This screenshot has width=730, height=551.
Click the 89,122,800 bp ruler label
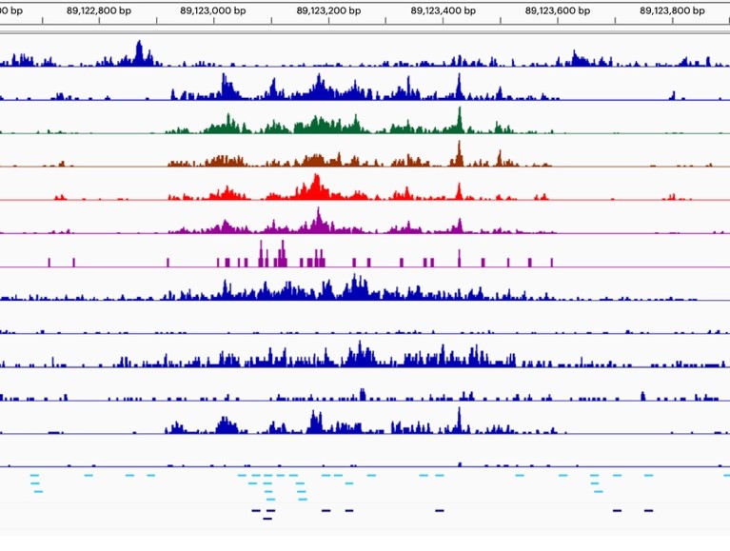[x=99, y=10]
